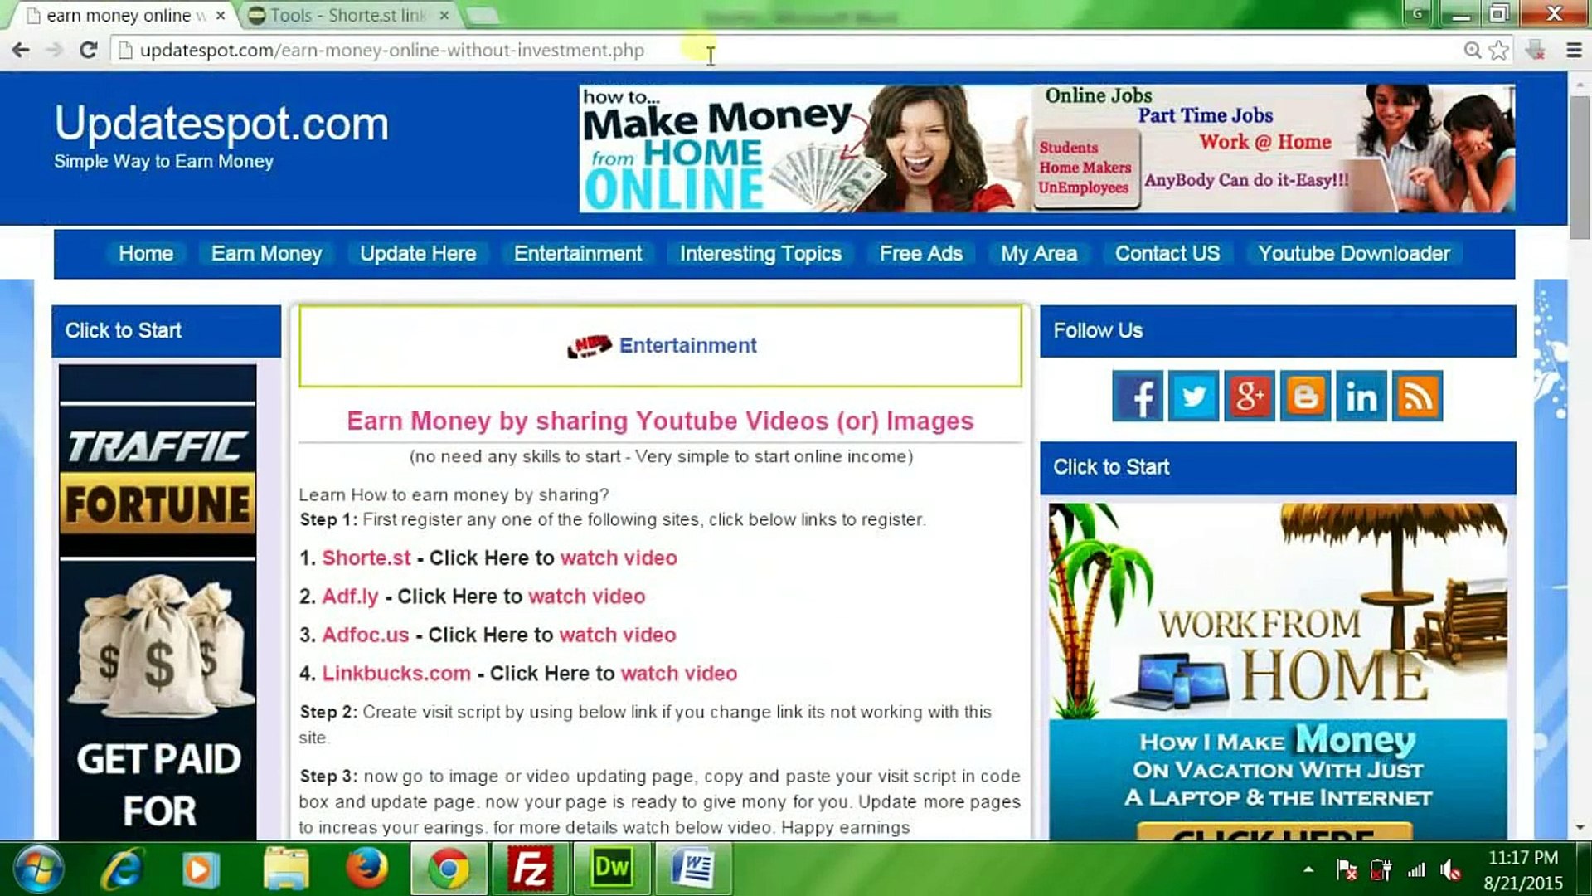The height and width of the screenshot is (896, 1592).
Task: Open watch video link for Adf.ly
Action: [x=587, y=597]
